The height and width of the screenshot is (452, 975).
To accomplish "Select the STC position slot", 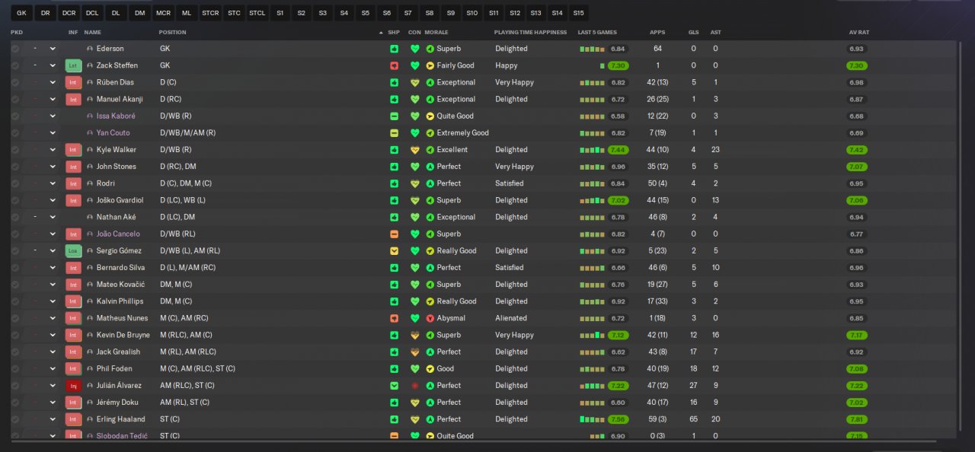I will pyautogui.click(x=234, y=13).
